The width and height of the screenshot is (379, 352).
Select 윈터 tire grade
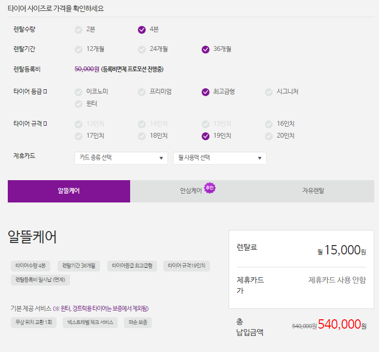click(x=86, y=104)
